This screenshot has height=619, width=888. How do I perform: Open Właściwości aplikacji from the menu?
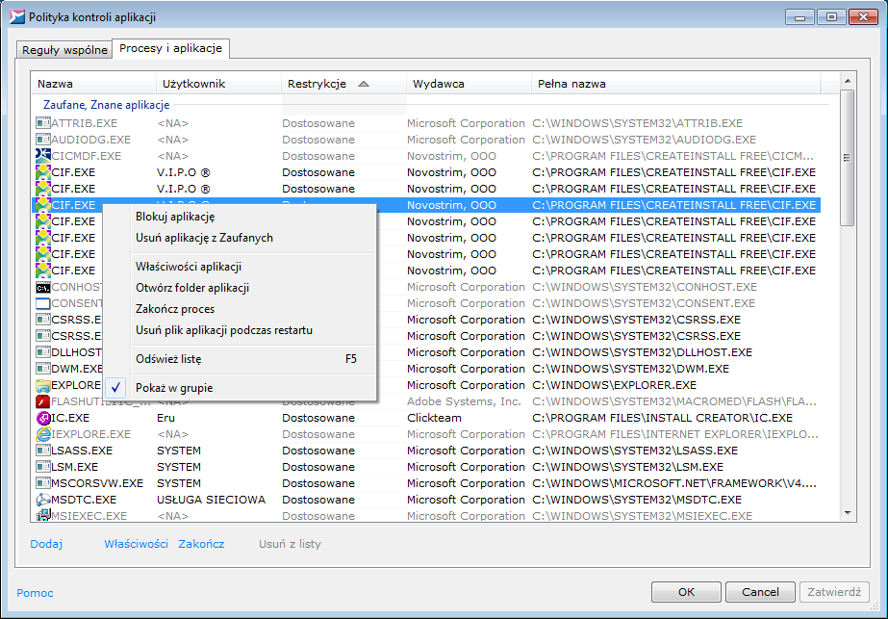(x=239, y=267)
